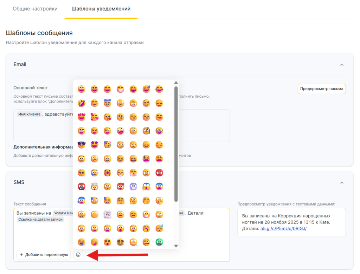Choose the red angry face emoji
The height and width of the screenshot is (274, 360).
[160, 172]
